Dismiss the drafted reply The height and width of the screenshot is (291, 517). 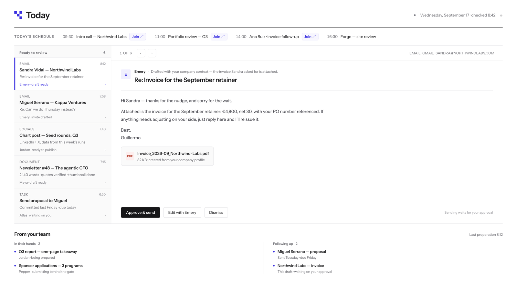click(216, 212)
